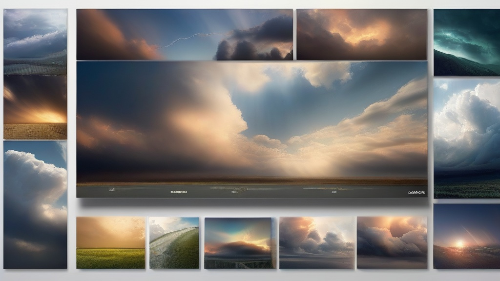Select the curved green hillside thumbnail

[174, 243]
